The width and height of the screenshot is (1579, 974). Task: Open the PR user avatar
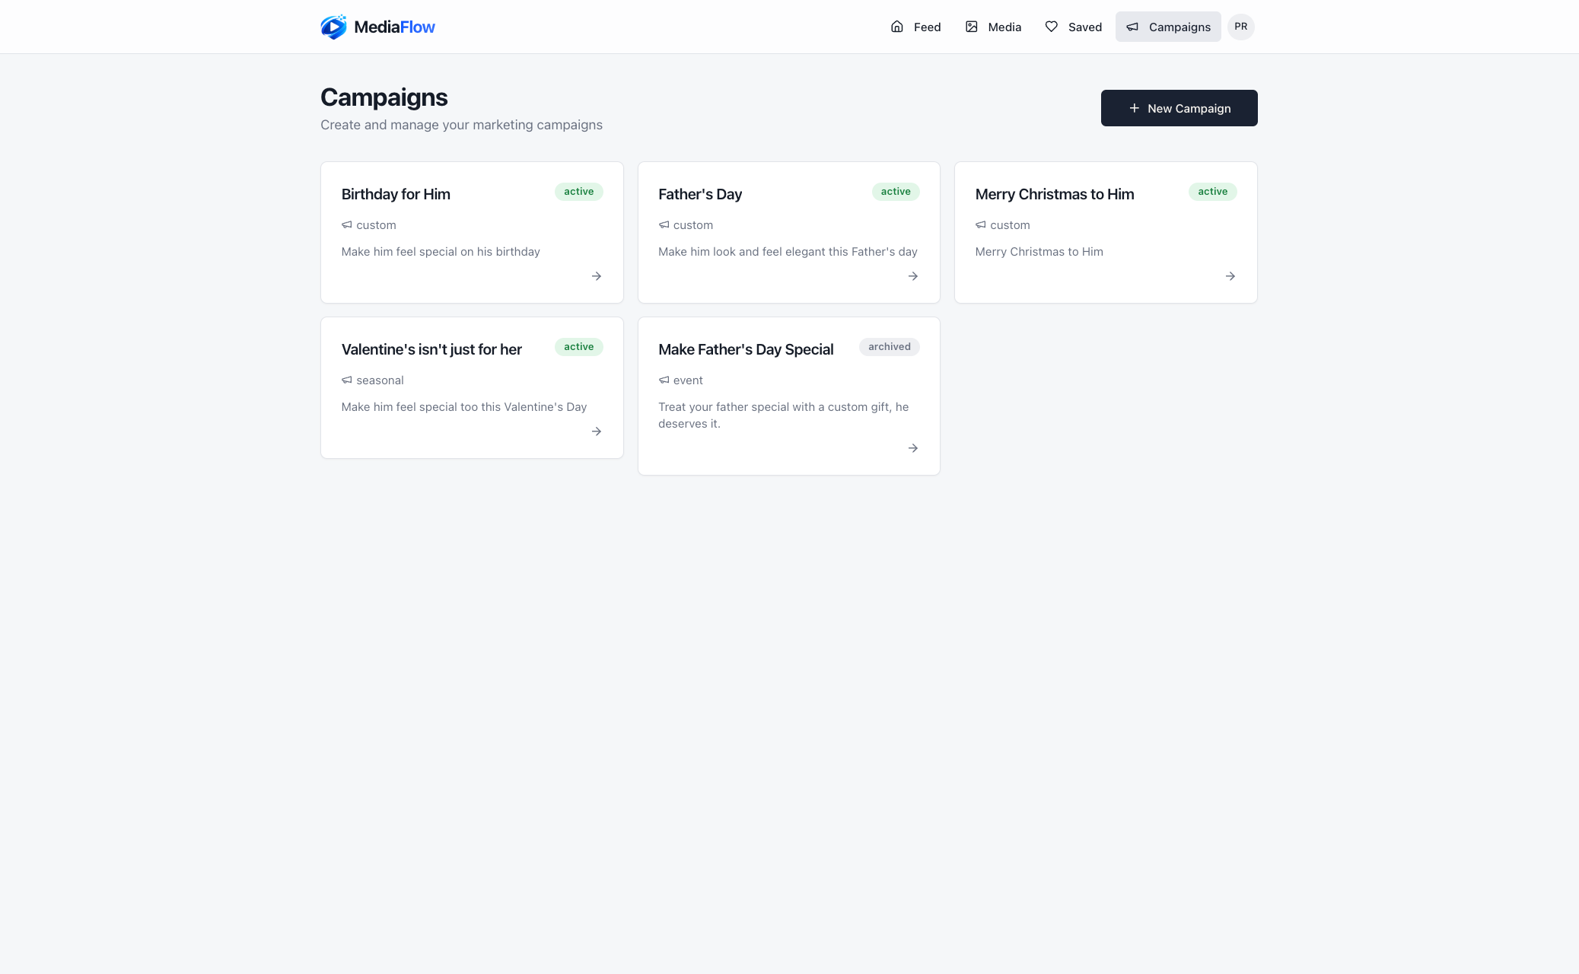(1241, 27)
